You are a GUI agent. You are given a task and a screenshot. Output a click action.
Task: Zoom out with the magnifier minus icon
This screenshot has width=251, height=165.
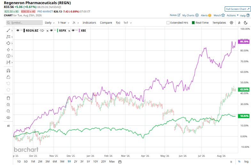[8, 111]
